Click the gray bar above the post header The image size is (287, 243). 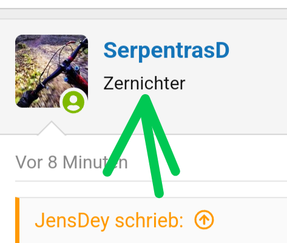[143, 14]
